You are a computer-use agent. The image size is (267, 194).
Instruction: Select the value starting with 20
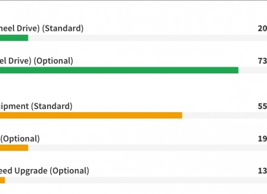(x=262, y=28)
